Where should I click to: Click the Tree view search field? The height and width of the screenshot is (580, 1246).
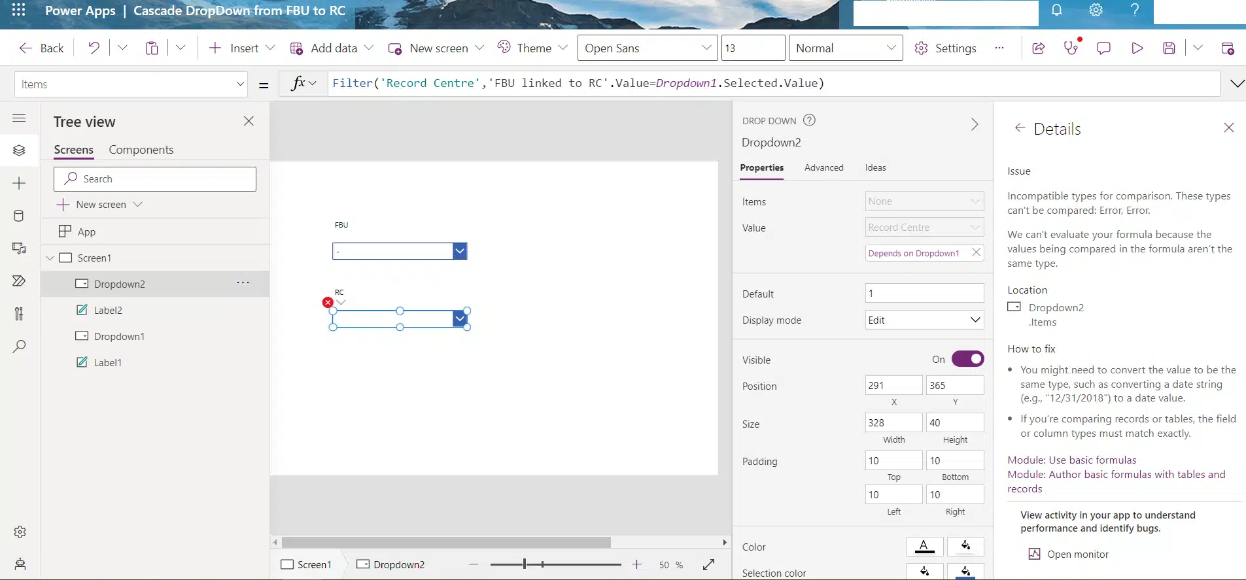coord(155,179)
